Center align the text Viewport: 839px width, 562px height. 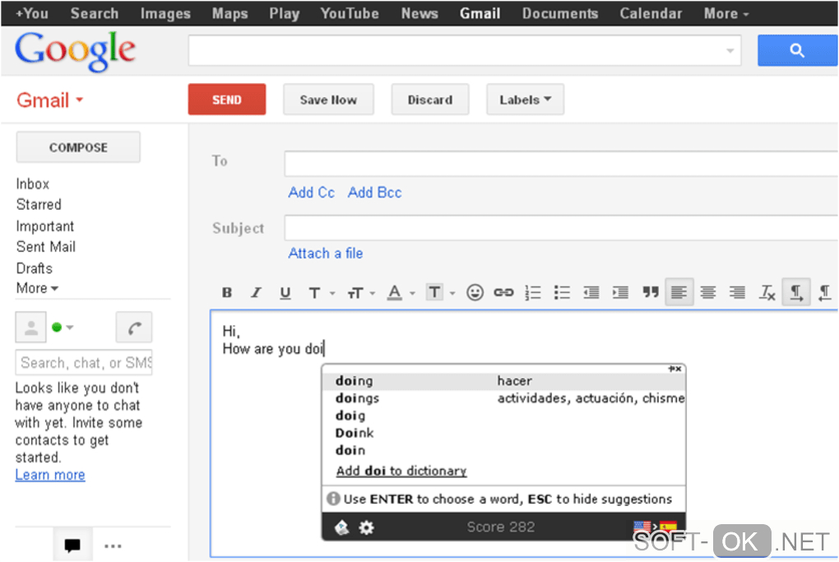point(708,293)
